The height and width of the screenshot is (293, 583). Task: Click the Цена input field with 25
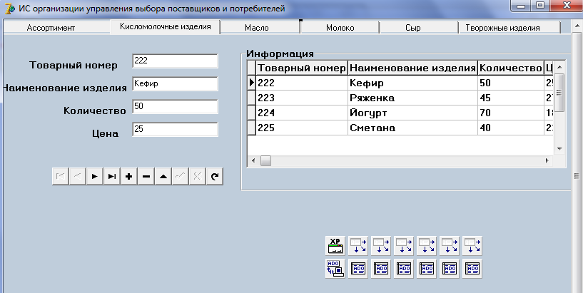click(x=175, y=129)
